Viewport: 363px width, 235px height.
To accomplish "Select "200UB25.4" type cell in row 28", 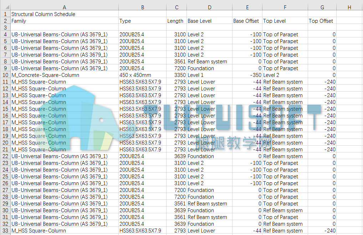I will click(x=142, y=197).
